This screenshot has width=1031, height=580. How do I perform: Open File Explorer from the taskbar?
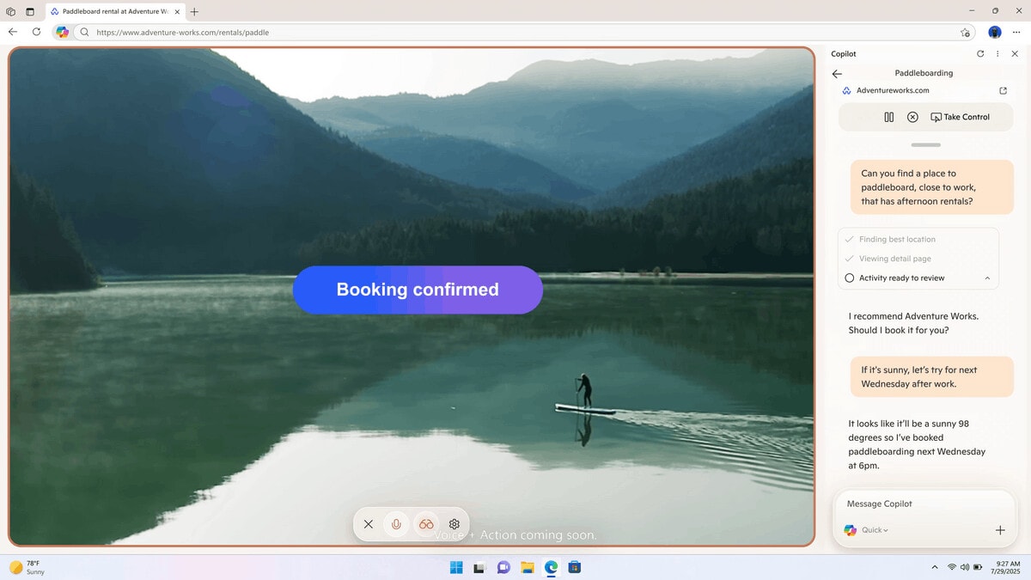click(x=528, y=567)
